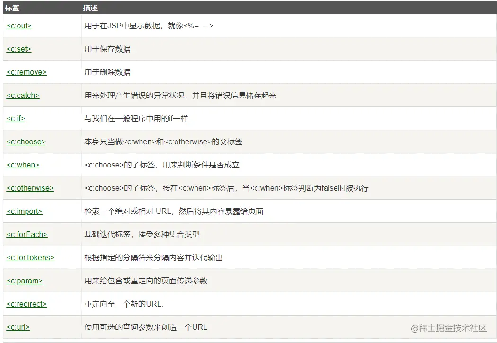Visit the <c:choose> tag link
497x343 pixels.
[26, 141]
